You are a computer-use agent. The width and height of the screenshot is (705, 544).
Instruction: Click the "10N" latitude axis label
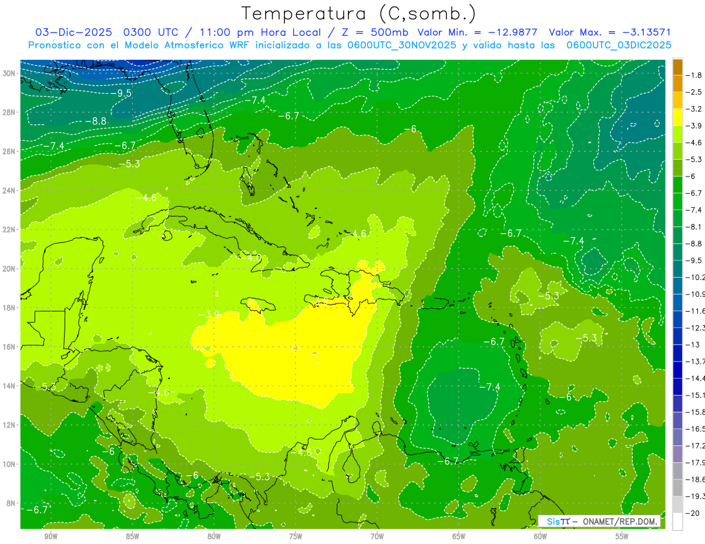click(9, 464)
